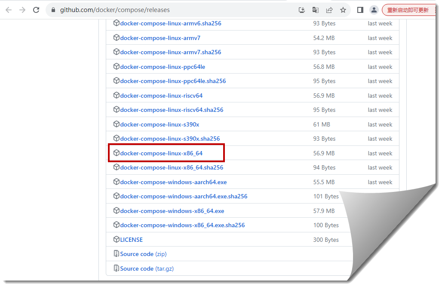Download docker-compose-windows-x86_64.exe
Image resolution: width=442 pixels, height=287 pixels.
click(x=172, y=211)
